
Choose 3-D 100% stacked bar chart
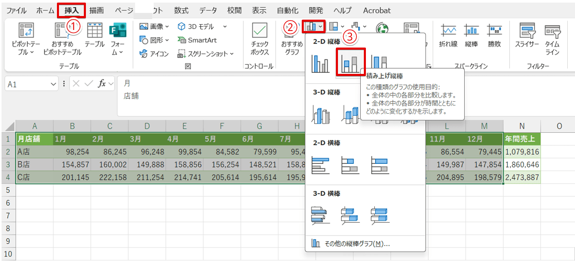379,215
